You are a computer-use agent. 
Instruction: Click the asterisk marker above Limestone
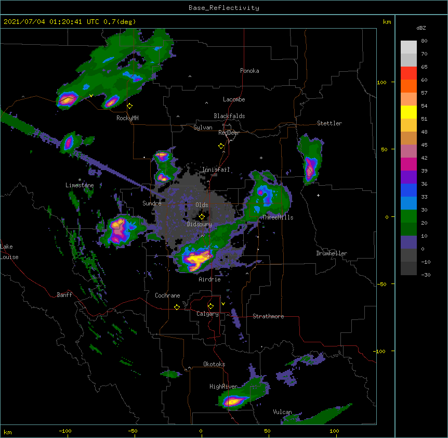(x=80, y=180)
